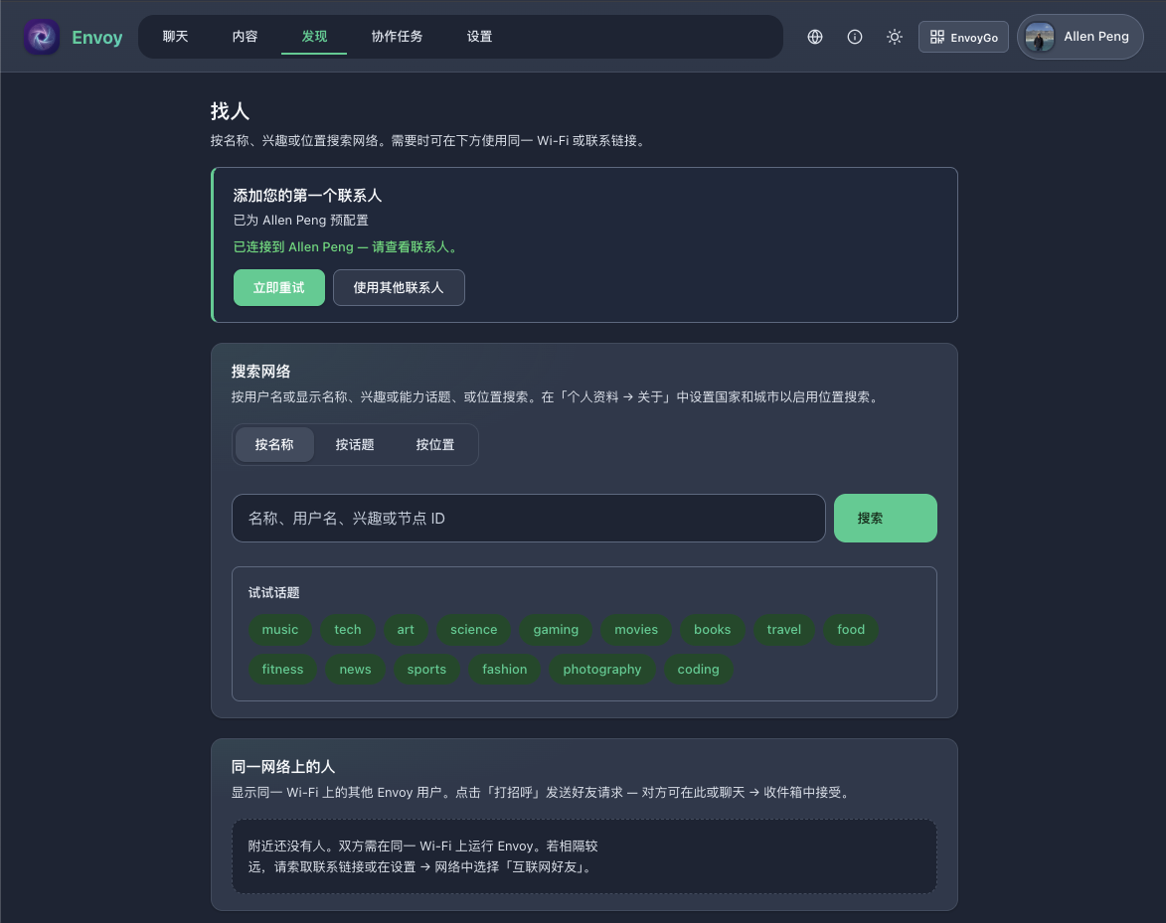Pick the tech topic chip

coord(347,630)
